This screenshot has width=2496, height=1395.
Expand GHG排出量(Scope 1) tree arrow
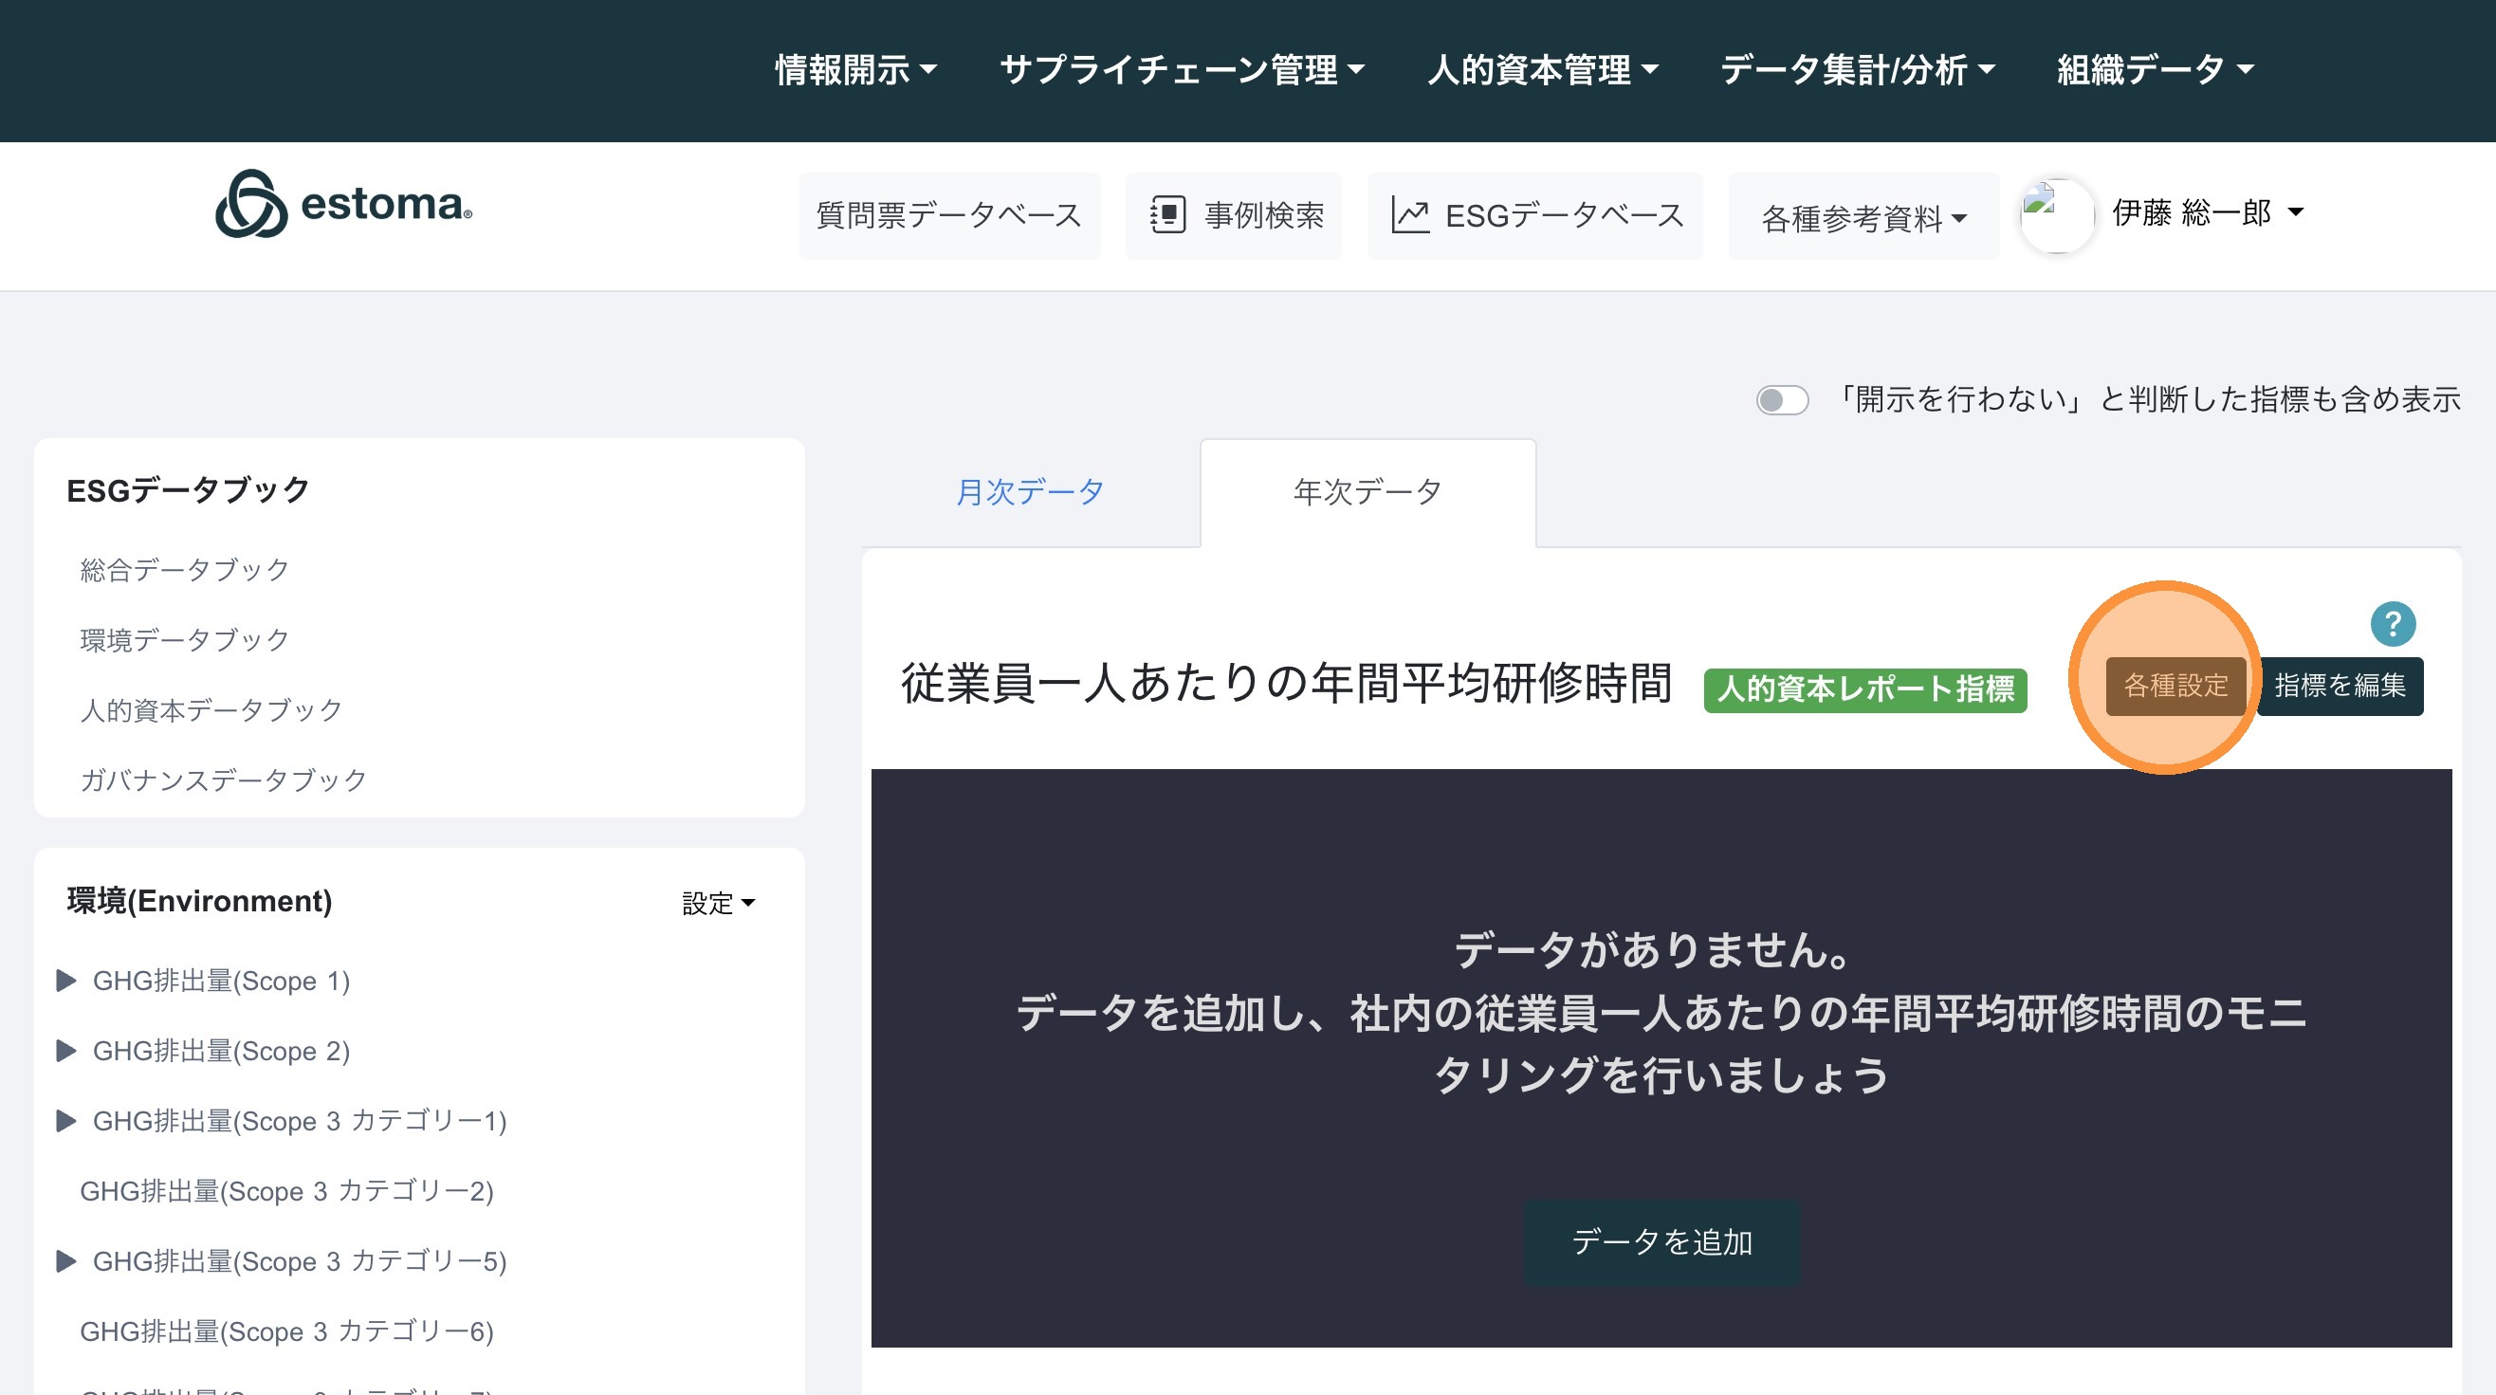pos(65,981)
